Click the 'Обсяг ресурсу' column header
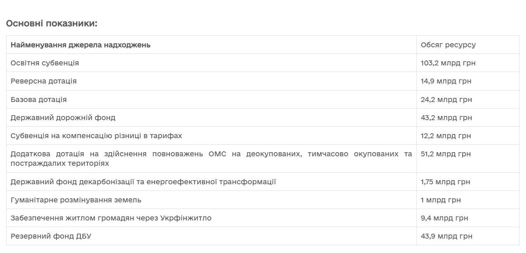Image resolution: width=526 pixels, height=253 pixels. 448,45
